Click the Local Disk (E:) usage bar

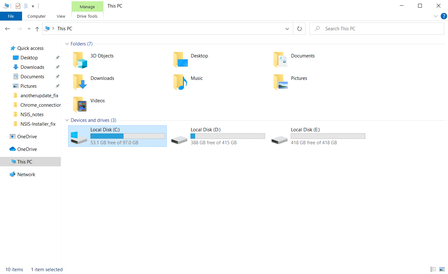pyautogui.click(x=328, y=136)
